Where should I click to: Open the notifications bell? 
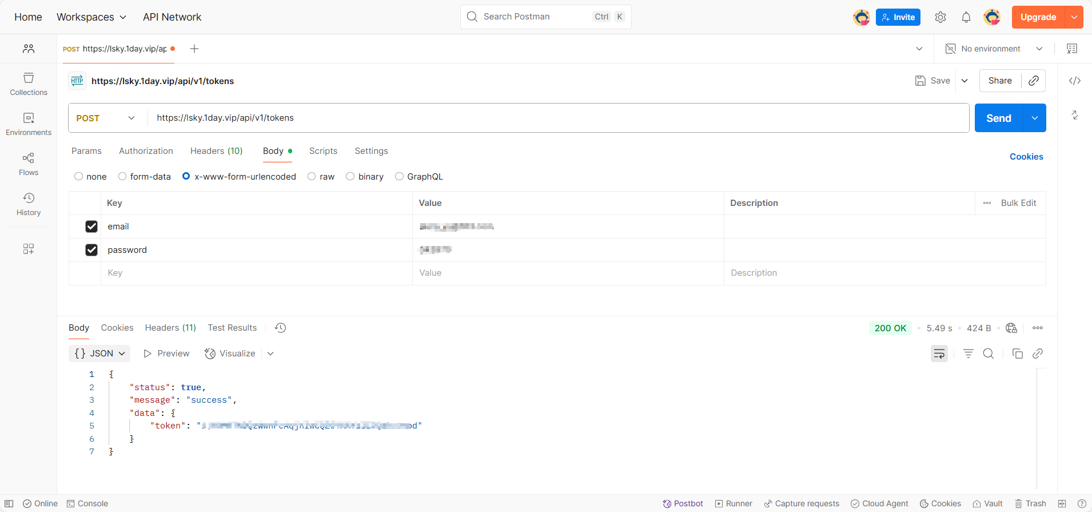point(966,17)
